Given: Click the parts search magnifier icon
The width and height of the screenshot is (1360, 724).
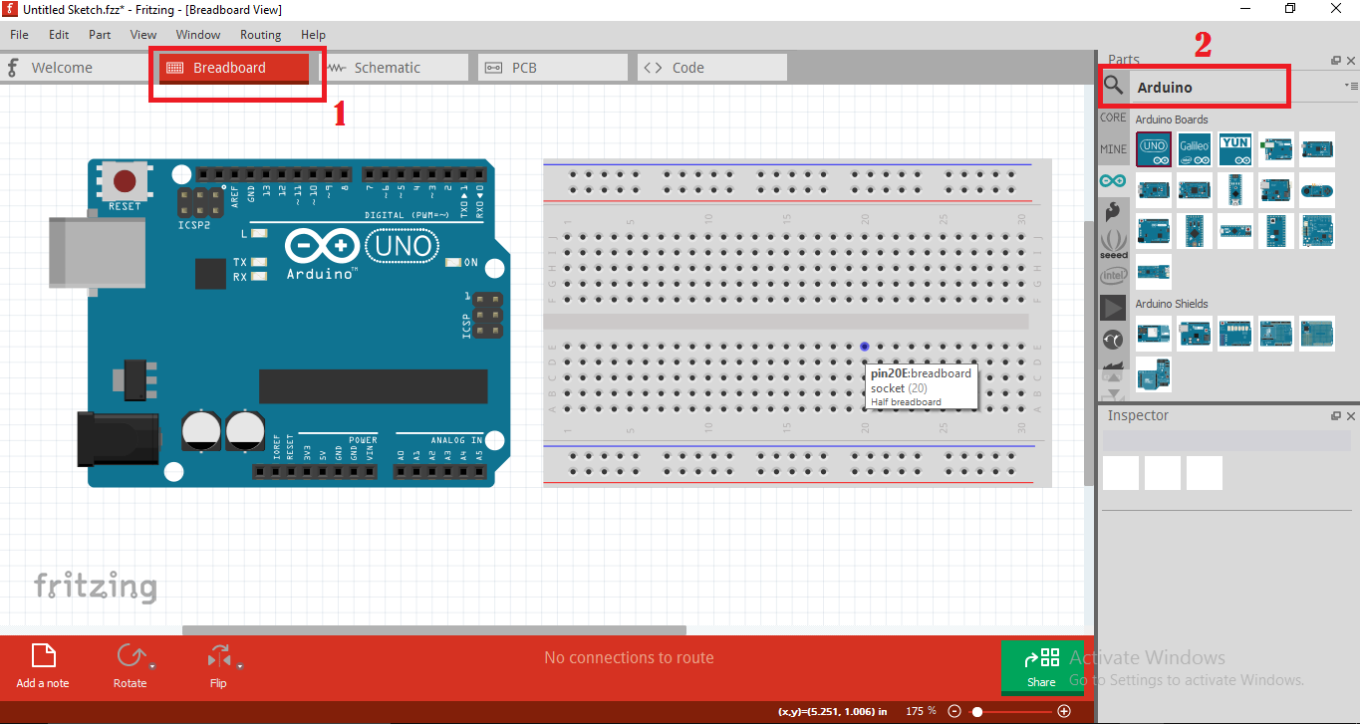Looking at the screenshot, I should point(1114,87).
